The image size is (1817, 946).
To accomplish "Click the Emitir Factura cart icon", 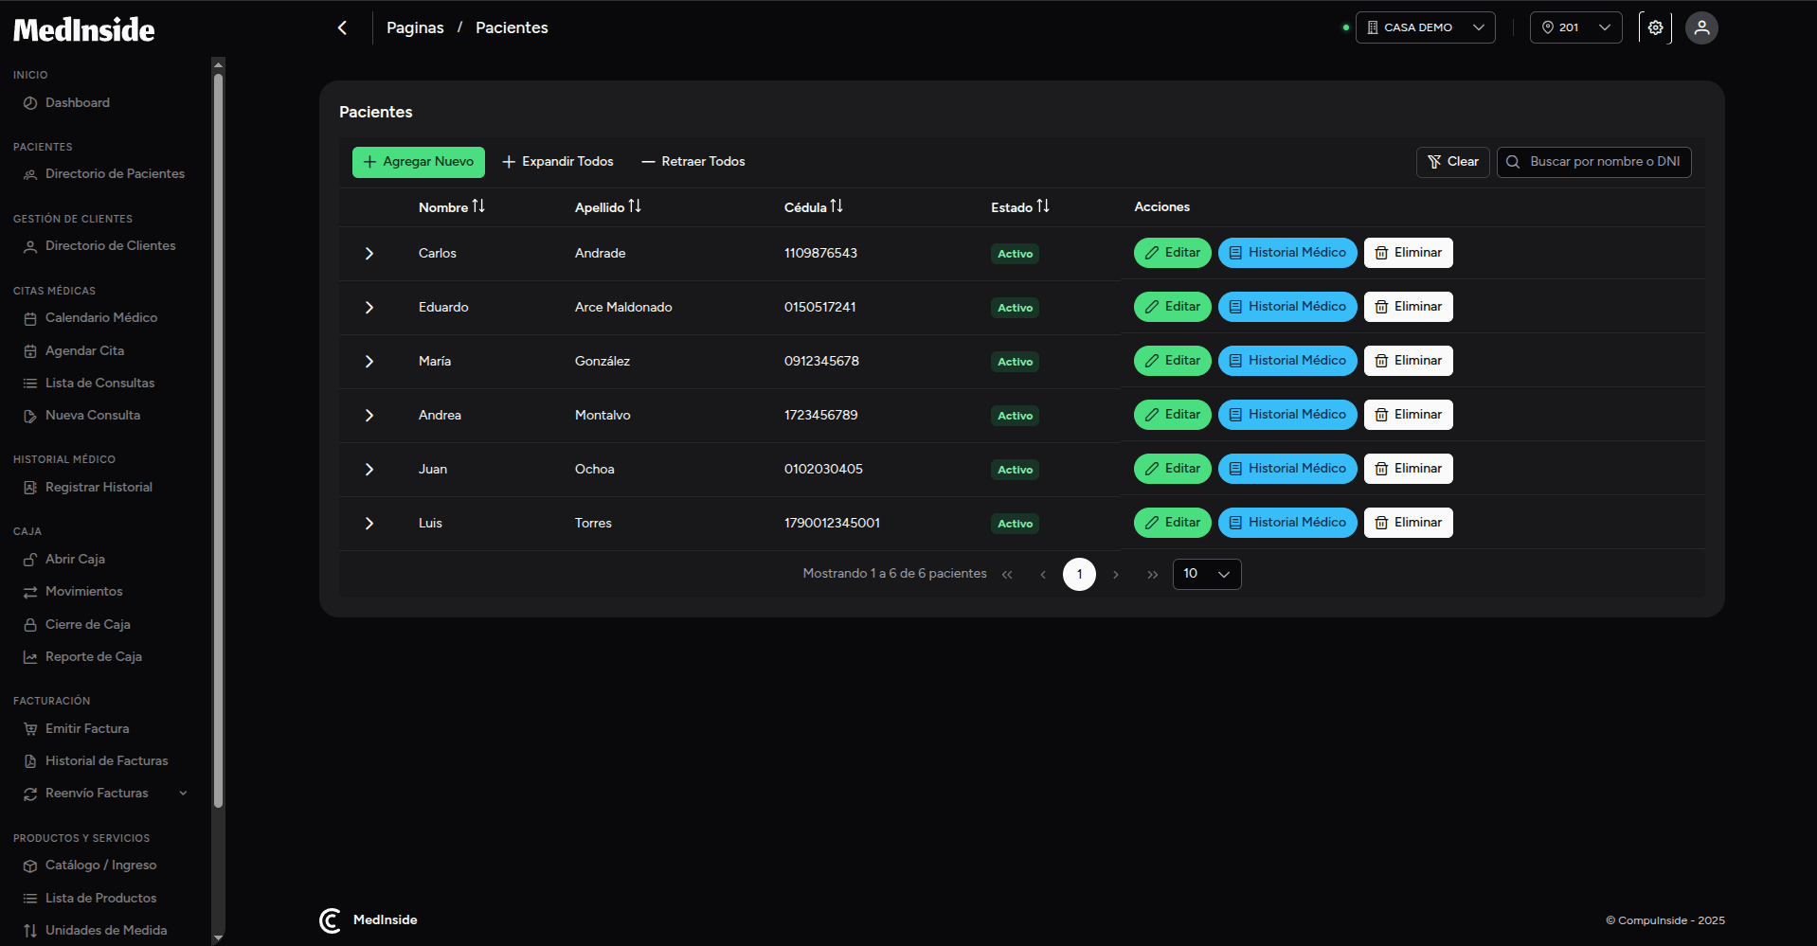I will [x=30, y=729].
